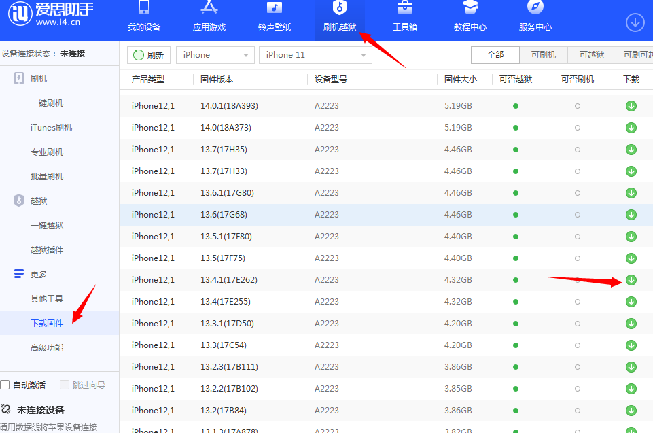Viewport: 653px width, 433px height.
Task: Download firmware 13.2(17B84)
Action: click(631, 411)
